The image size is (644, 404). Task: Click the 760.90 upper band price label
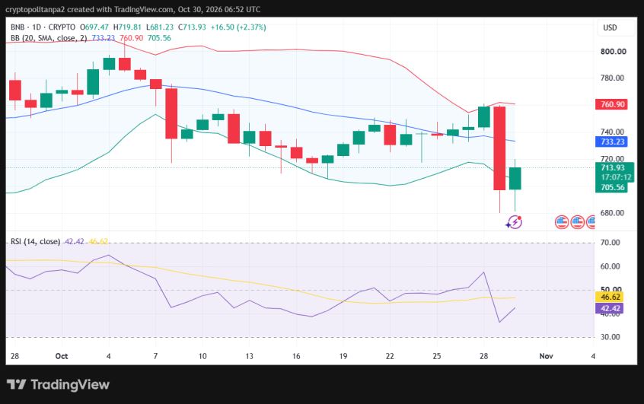tap(611, 104)
